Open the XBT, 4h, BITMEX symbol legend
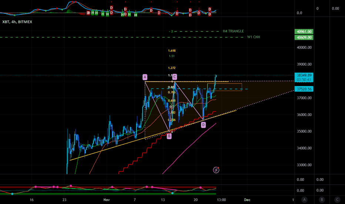The image size is (345, 204). (x=17, y=22)
